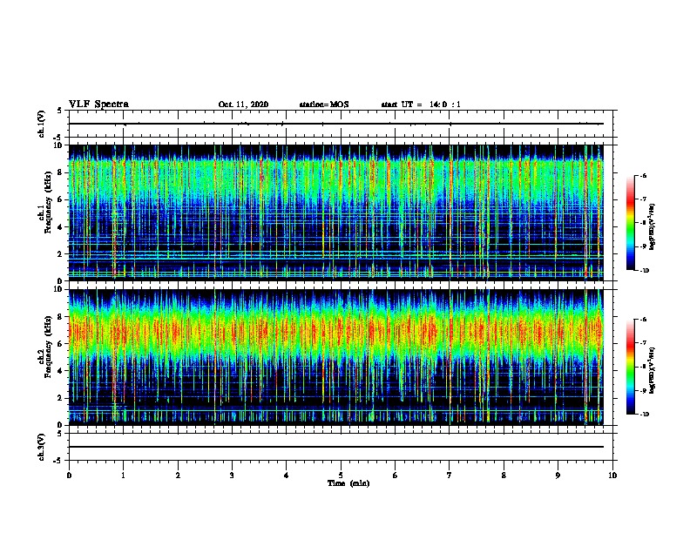Click time axis tick label '4'
690x533 pixels.
pyautogui.click(x=287, y=475)
